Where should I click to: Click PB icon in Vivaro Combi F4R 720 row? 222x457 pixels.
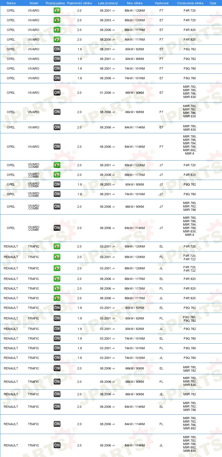(x=57, y=165)
